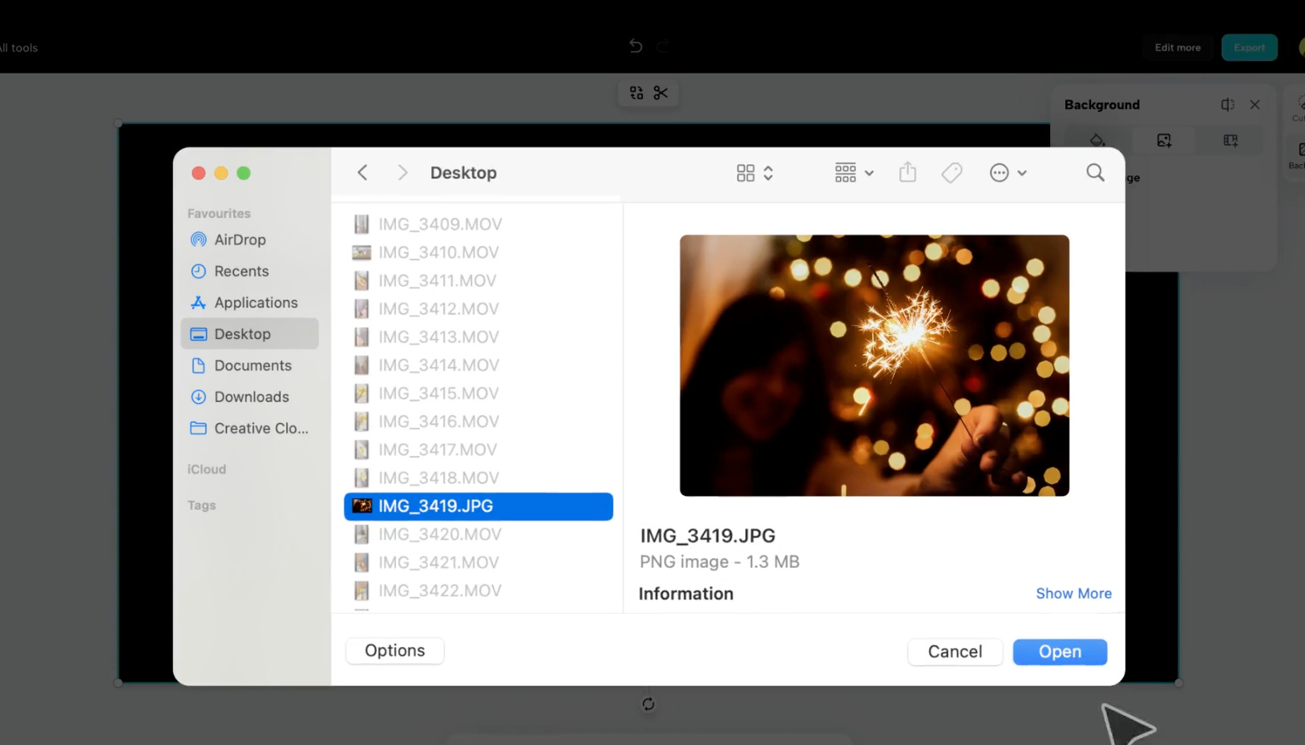
Task: Open the group-by options dropdown
Action: click(854, 173)
